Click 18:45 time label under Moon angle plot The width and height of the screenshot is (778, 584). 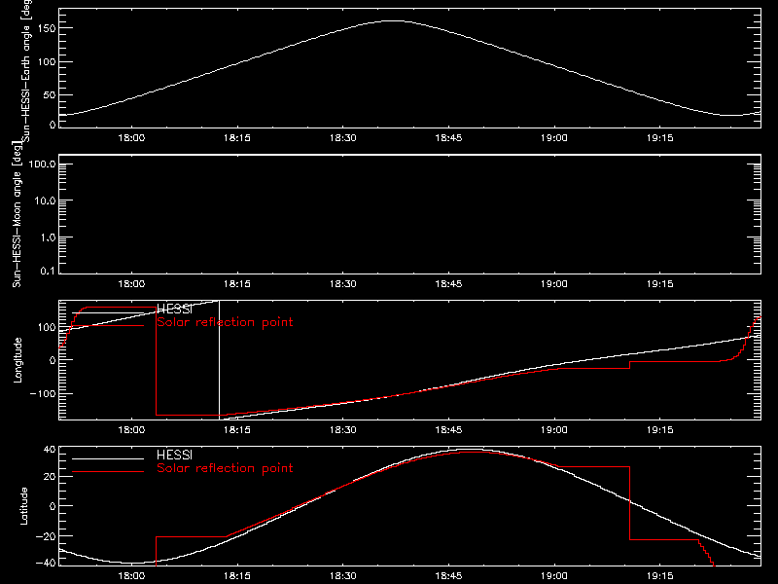(x=448, y=284)
